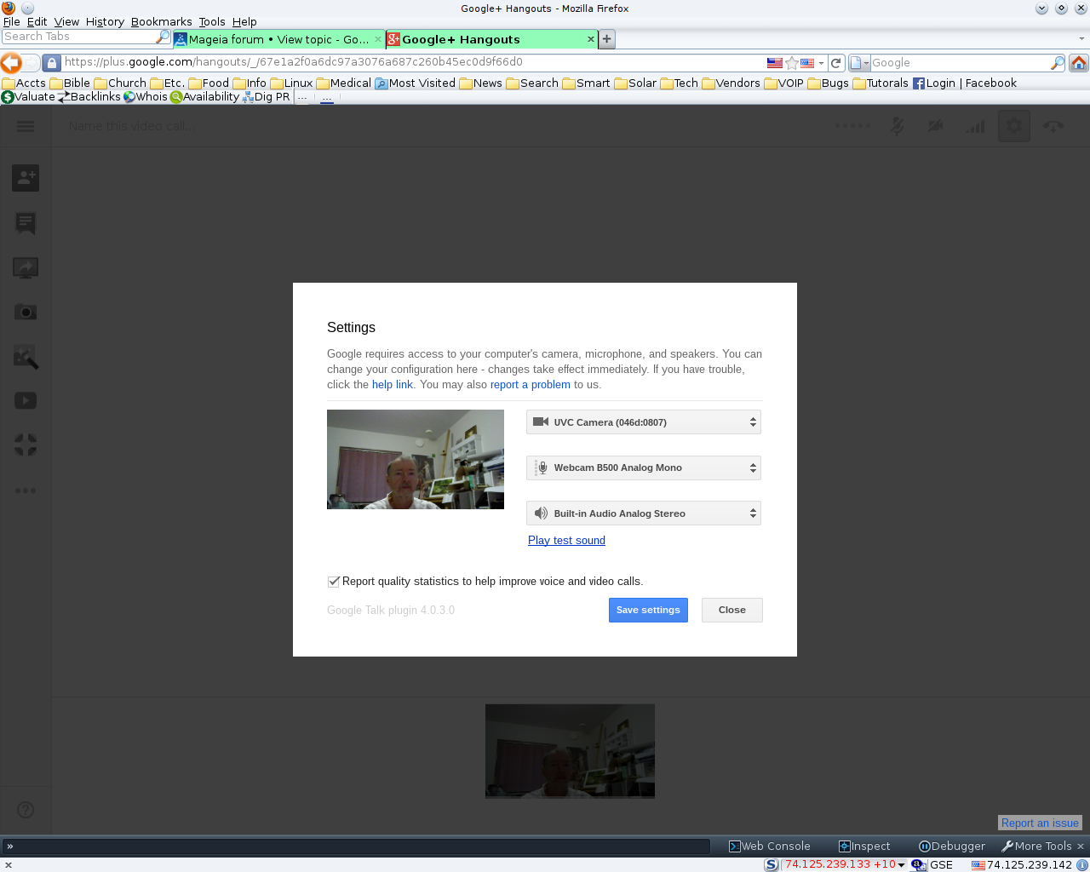
Task: Switch to the Mageia forum tab
Action: pos(278,39)
